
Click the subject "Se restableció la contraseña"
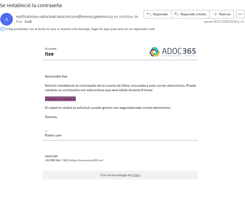click(x=31, y=5)
